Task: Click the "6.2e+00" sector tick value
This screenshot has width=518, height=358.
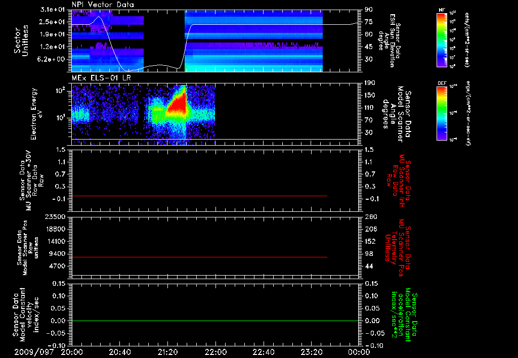Action: click(x=52, y=60)
